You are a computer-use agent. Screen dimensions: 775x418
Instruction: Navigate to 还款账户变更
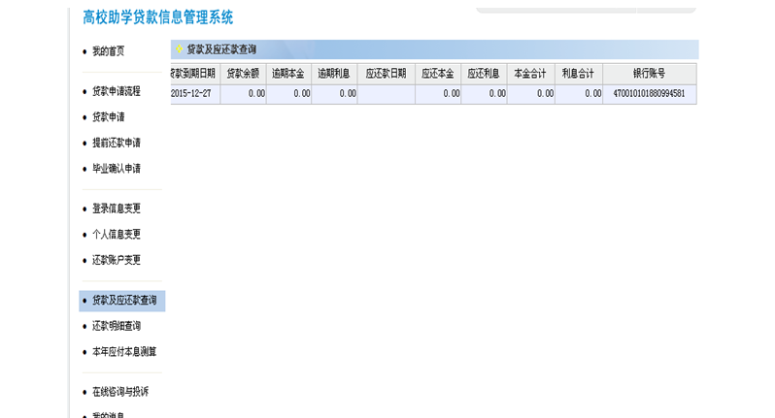point(116,260)
